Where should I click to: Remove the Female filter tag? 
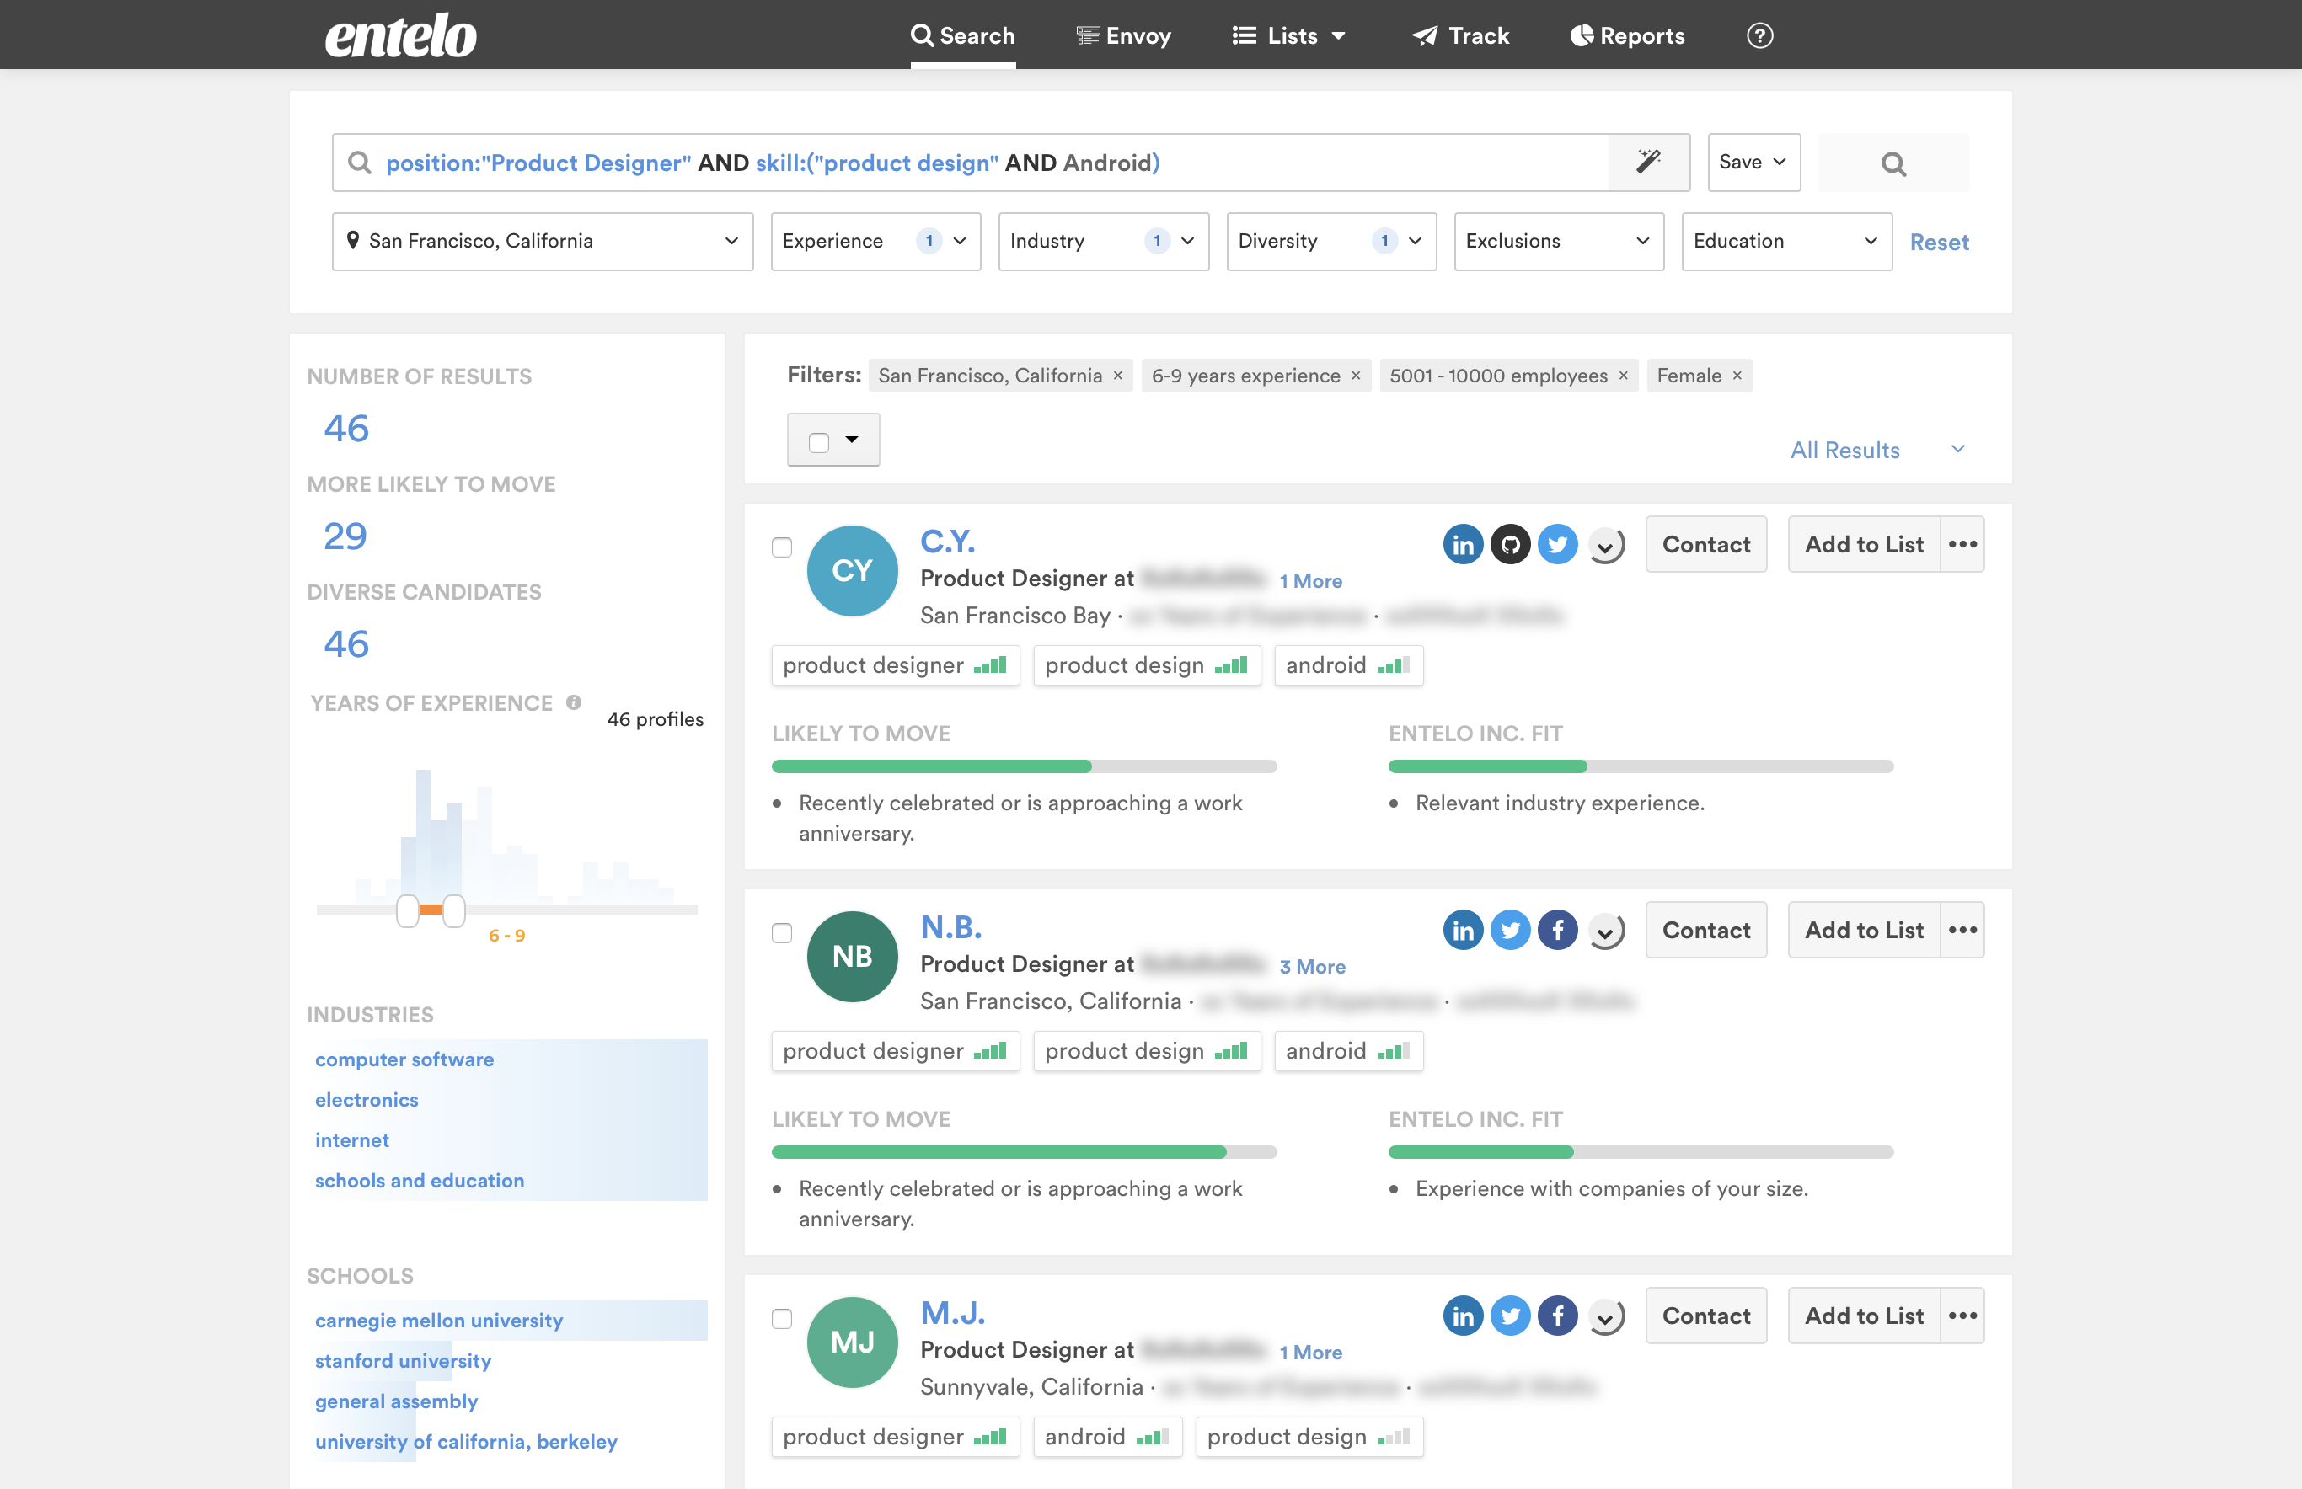pyautogui.click(x=1737, y=375)
